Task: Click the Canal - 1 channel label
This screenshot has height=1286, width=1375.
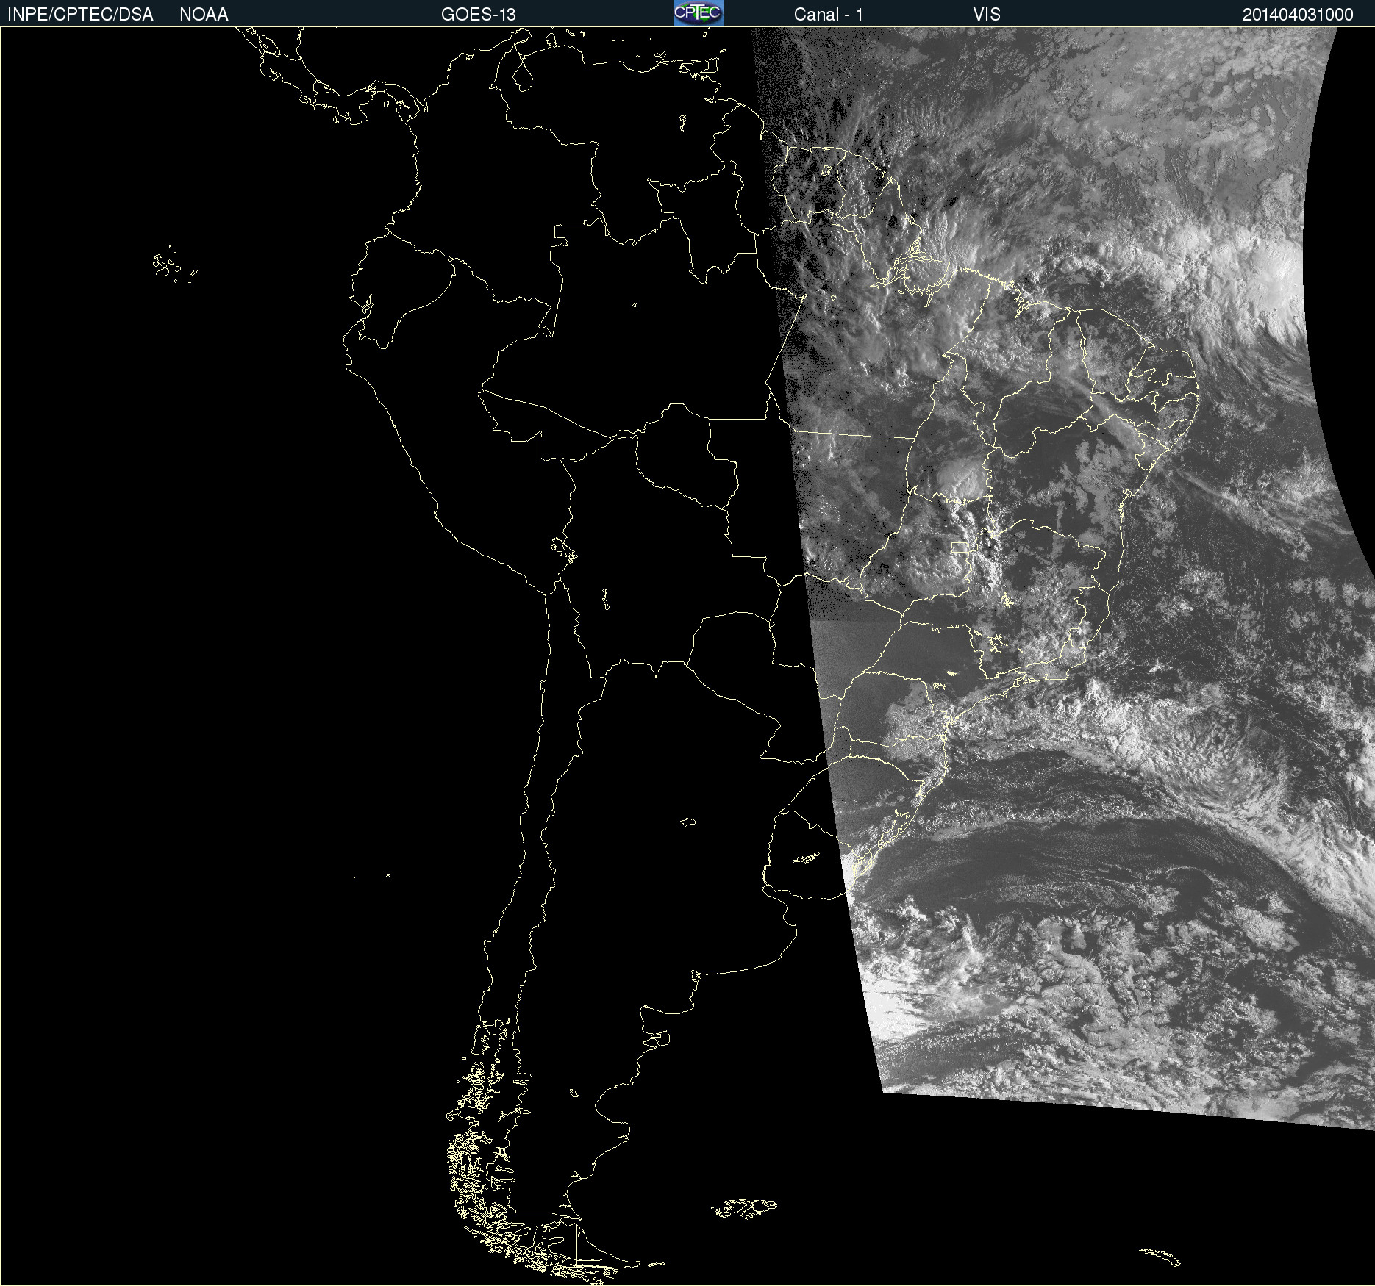Action: click(x=828, y=15)
